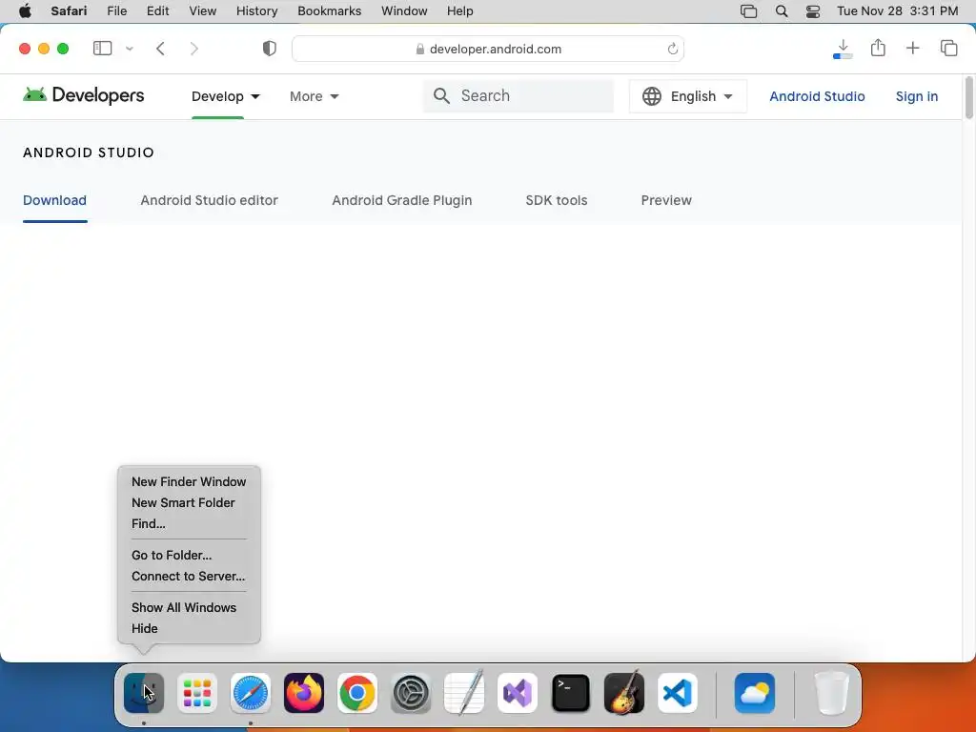Screen dimensions: 976x732
Task: Switch to Android Studio editor tab
Action: tap(209, 200)
